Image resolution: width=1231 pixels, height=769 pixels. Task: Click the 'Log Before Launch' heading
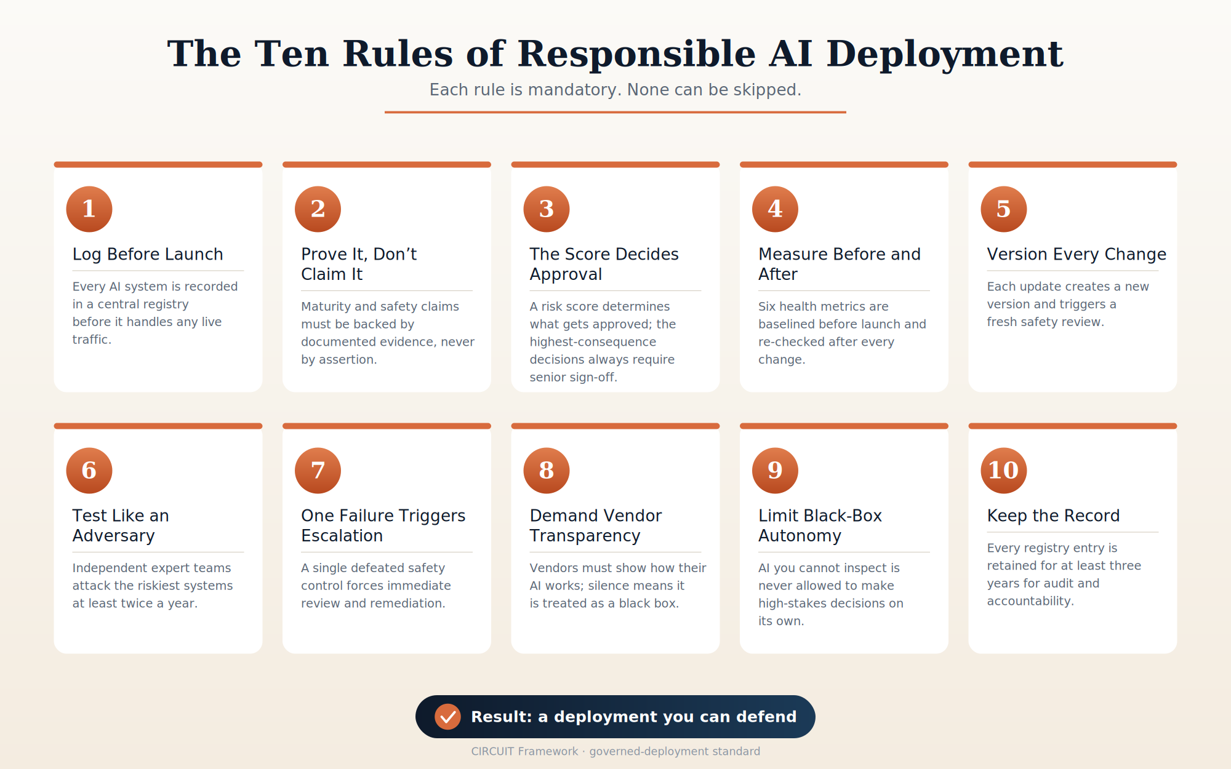click(148, 254)
